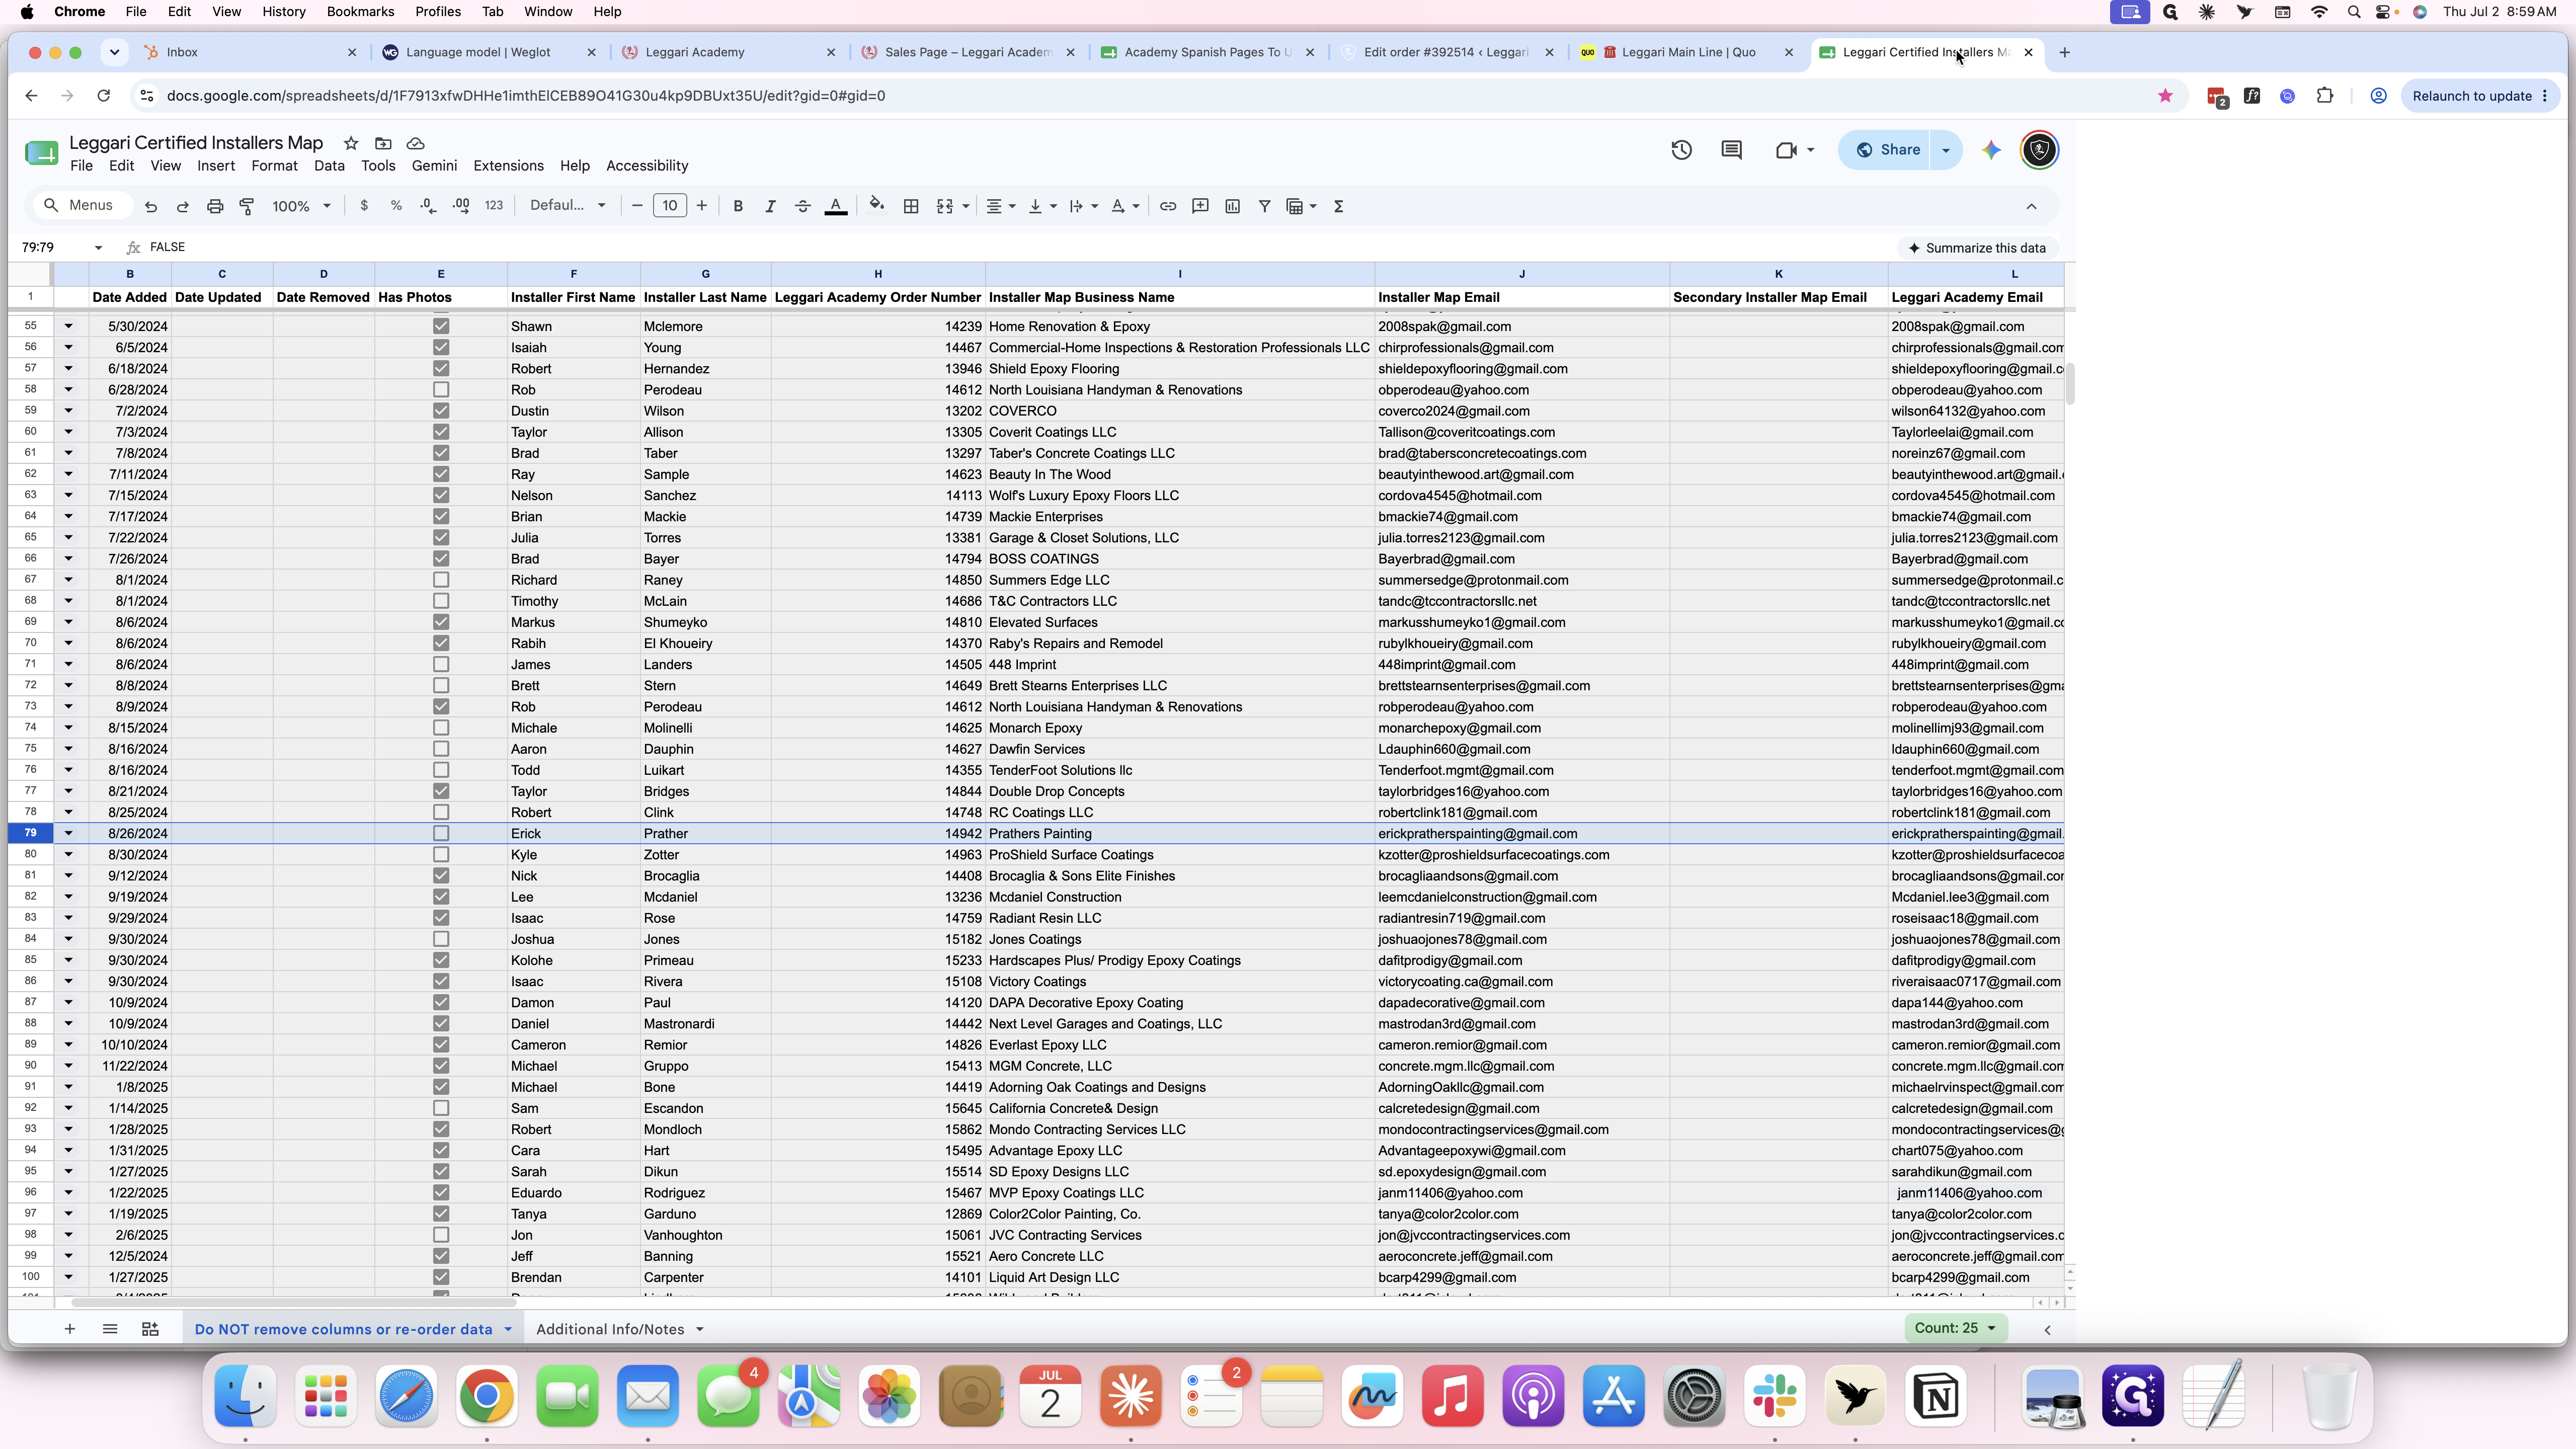
Task: Check Has Photos for Joshua Jones
Action: (441, 939)
